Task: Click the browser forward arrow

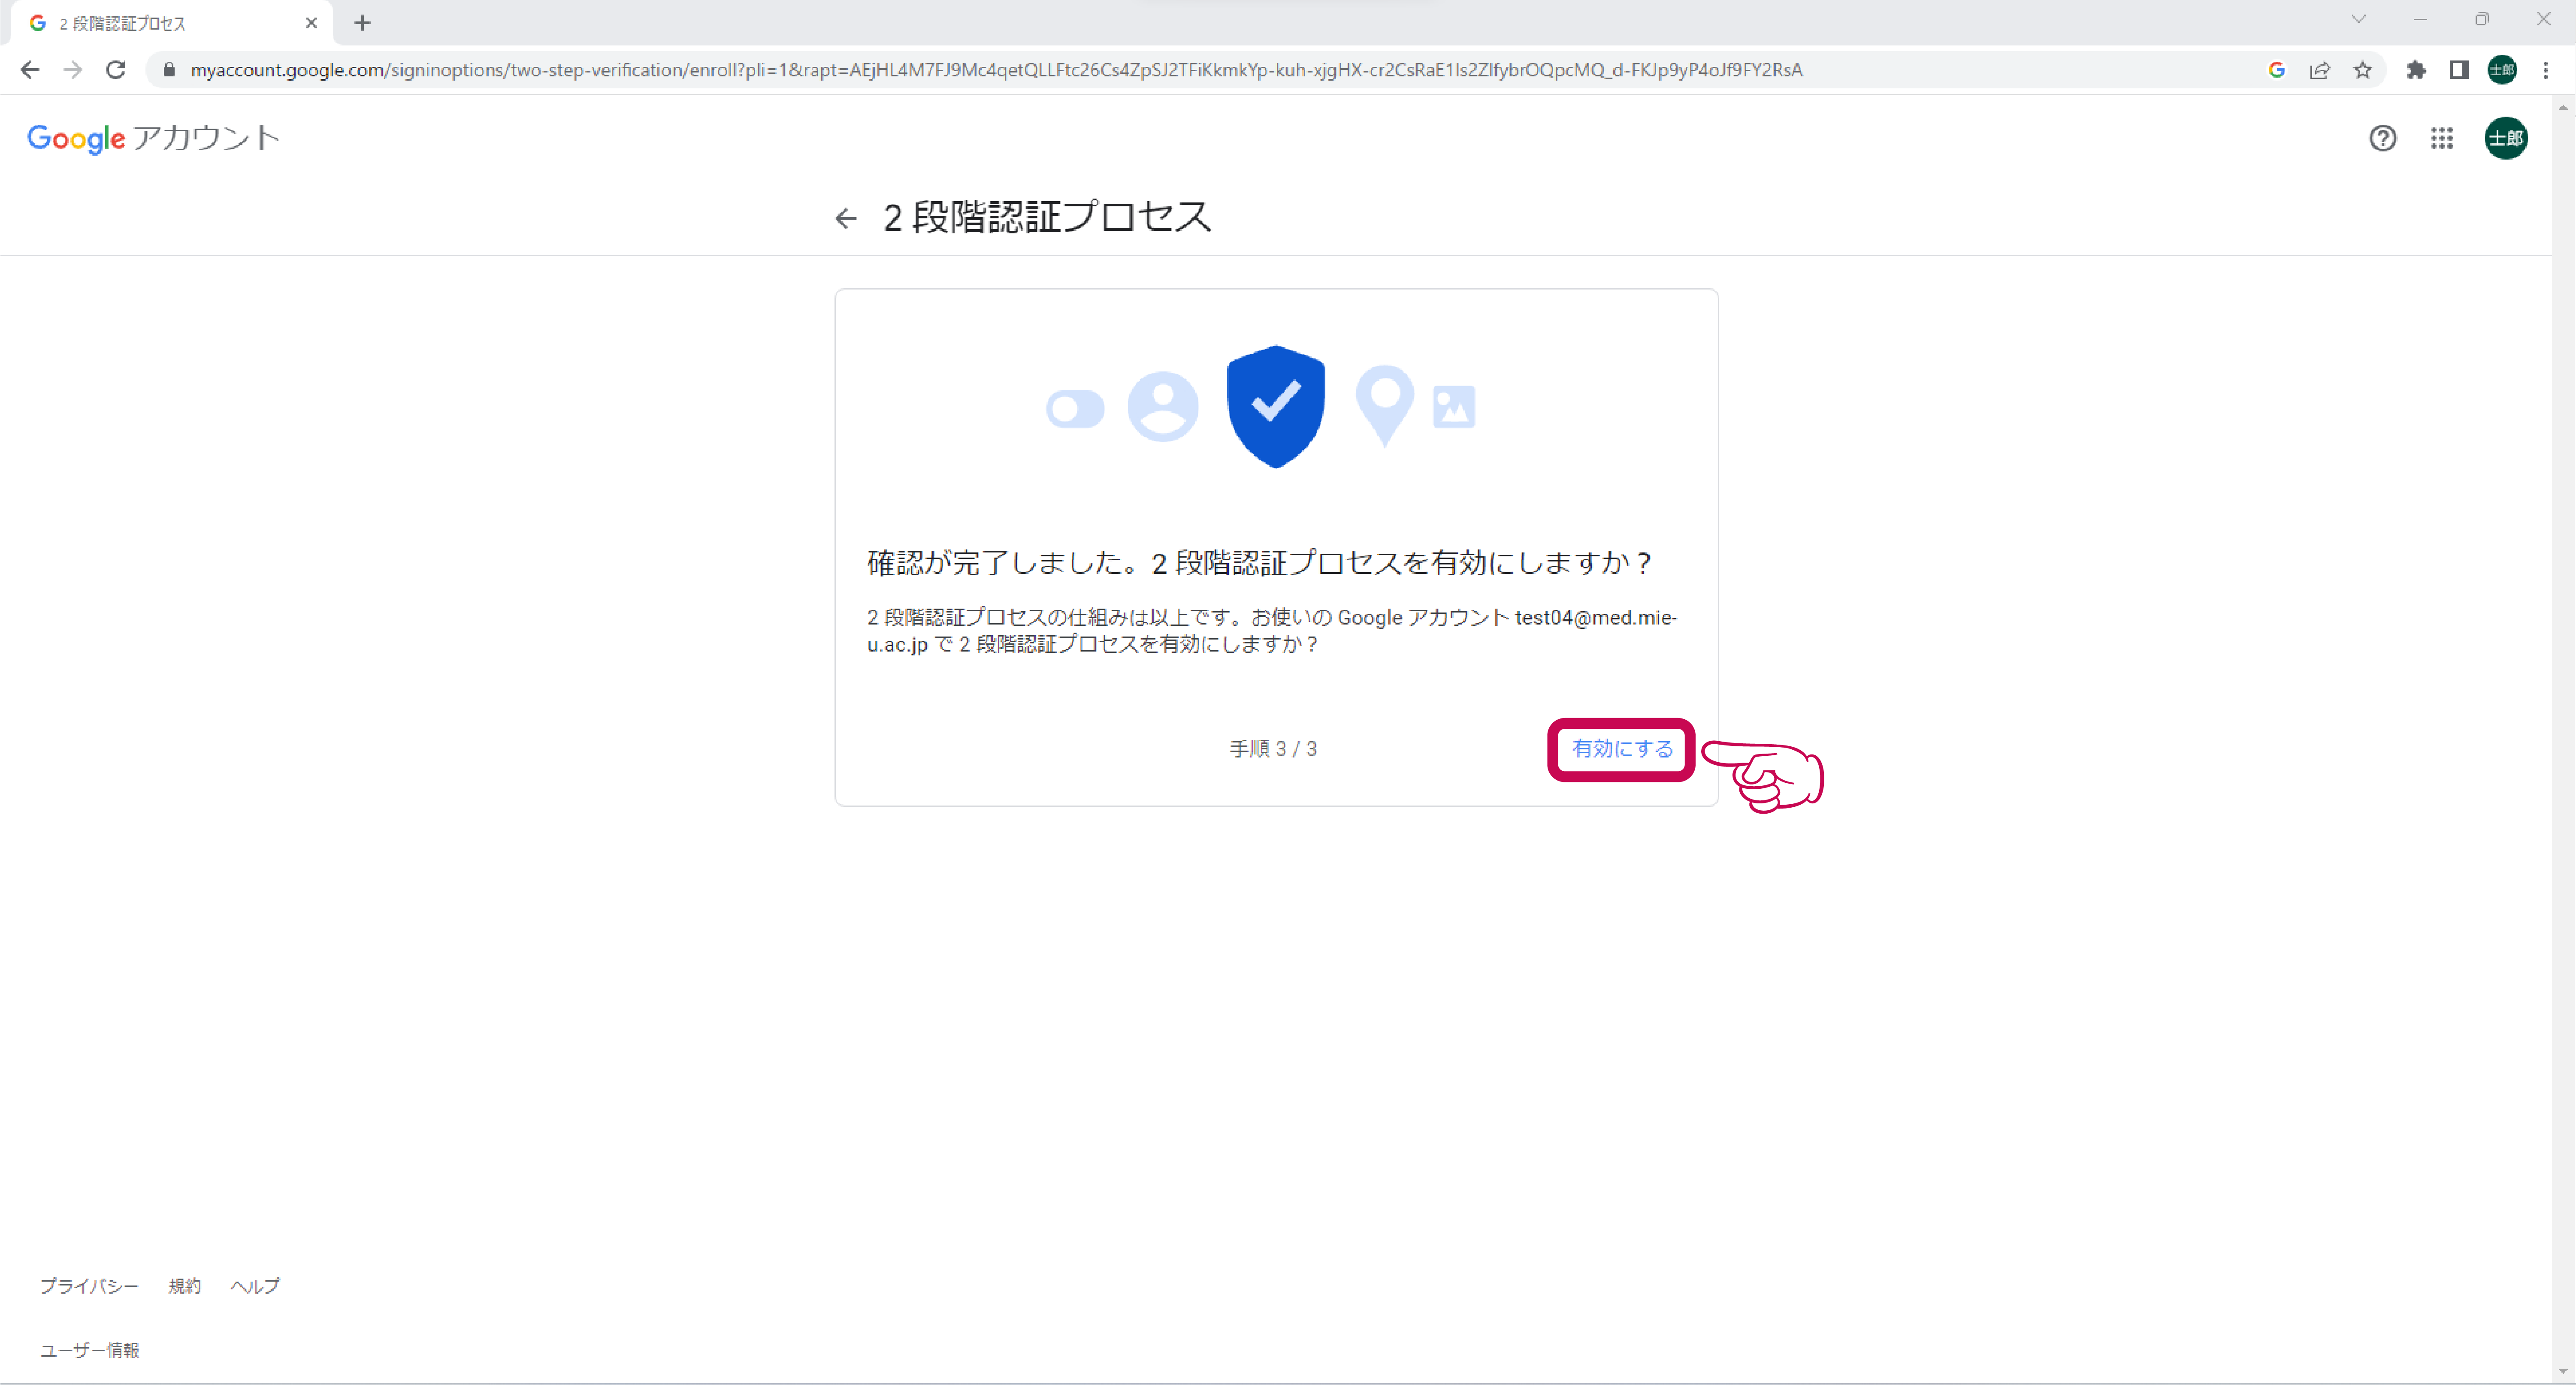Action: click(x=73, y=70)
